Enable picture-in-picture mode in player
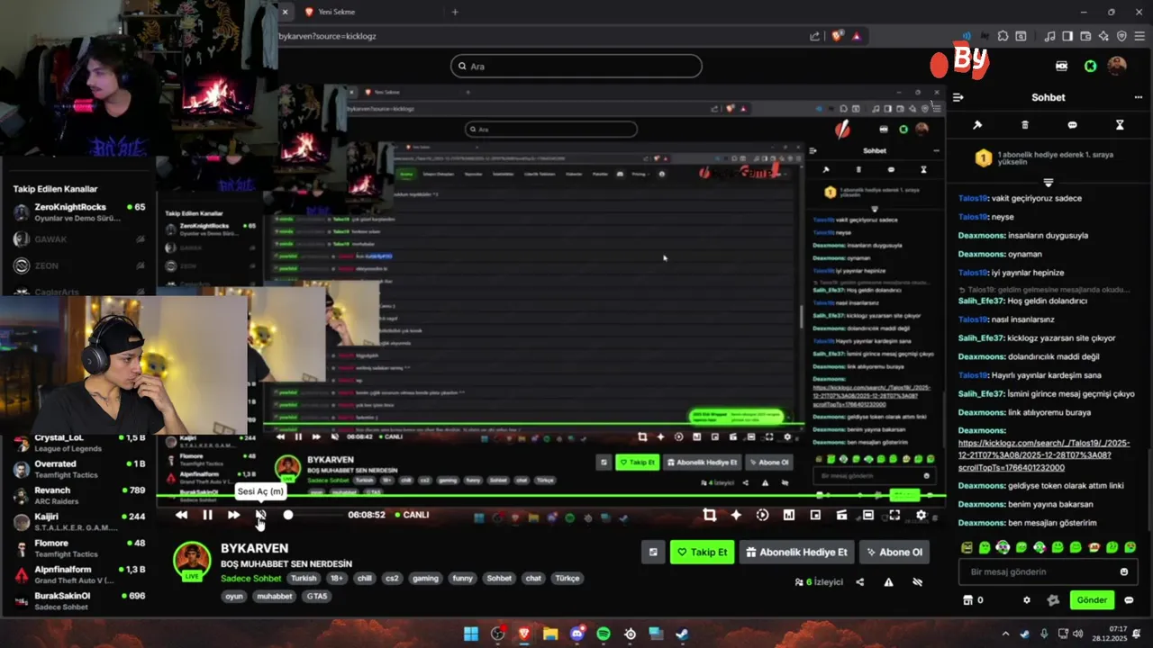1153x648 pixels. point(815,515)
